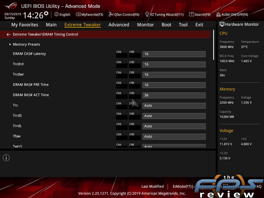Select the Trcdwr setting label

(x=18, y=74)
